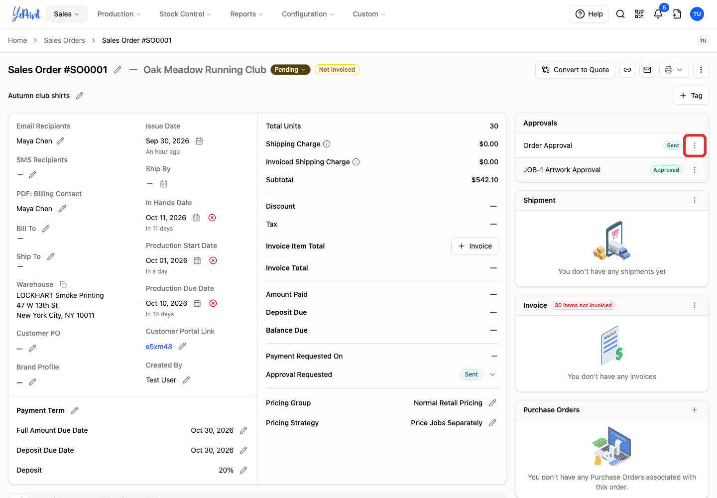This screenshot has width=717, height=498.
Task: Open the QR code scanner icon
Action: [639, 14]
